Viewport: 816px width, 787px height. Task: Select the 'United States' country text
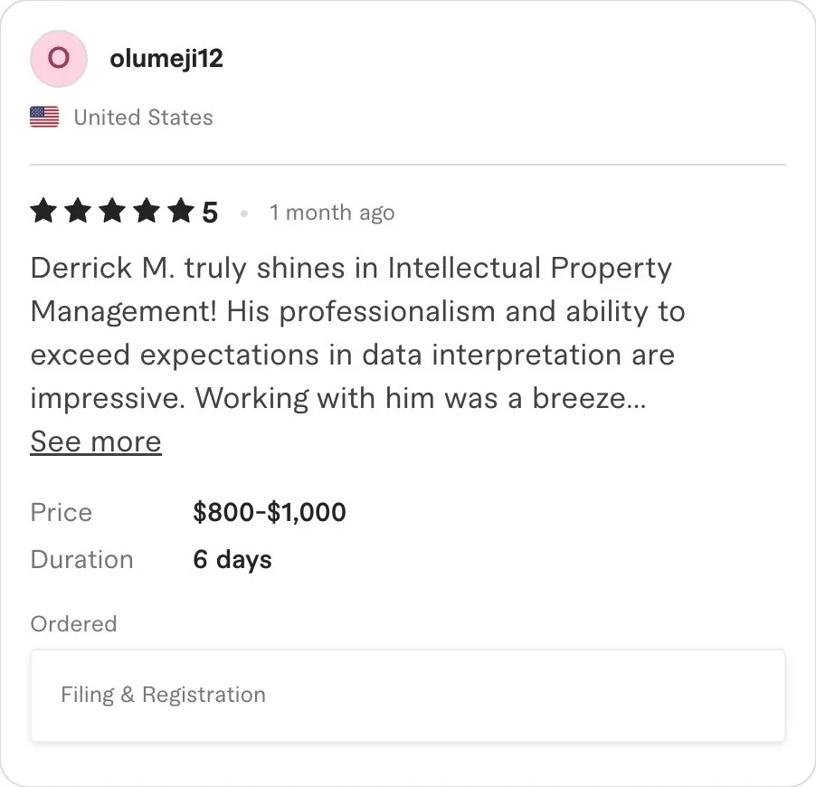(143, 118)
